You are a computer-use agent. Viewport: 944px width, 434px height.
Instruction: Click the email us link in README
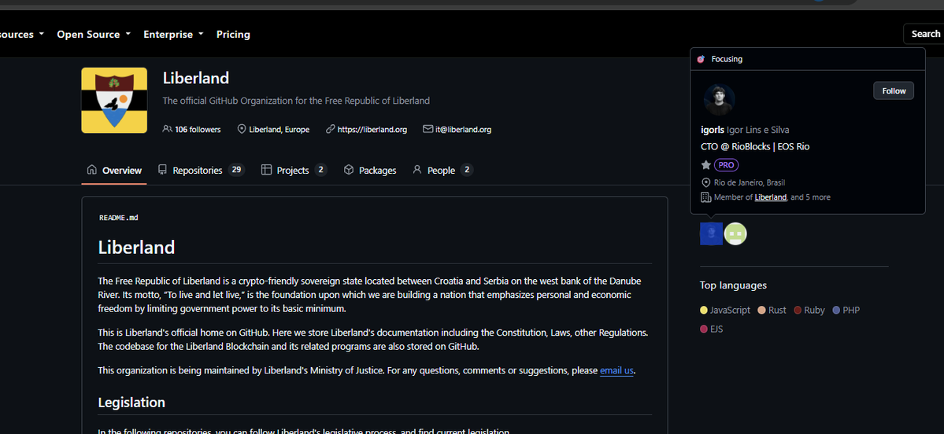(616, 371)
